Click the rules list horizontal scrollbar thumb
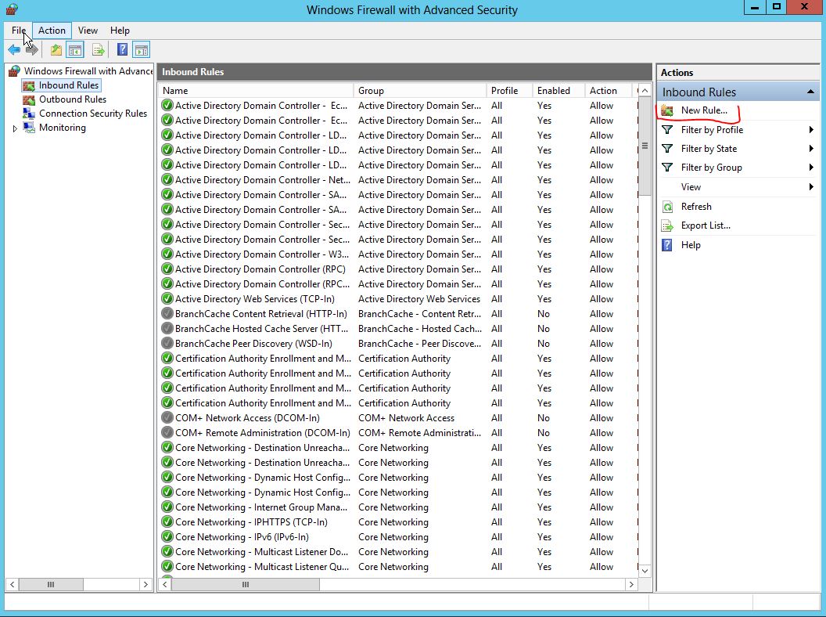 click(245, 584)
